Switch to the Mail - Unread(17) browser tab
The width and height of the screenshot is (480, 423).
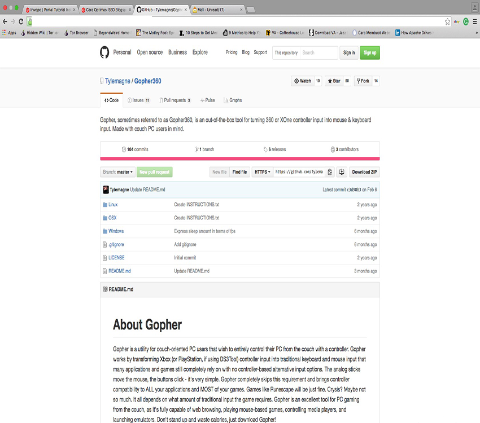217,10
